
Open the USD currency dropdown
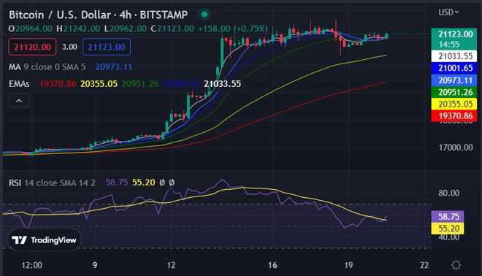448,12
